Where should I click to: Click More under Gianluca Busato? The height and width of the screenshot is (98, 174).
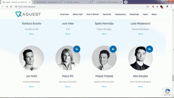(32, 34)
